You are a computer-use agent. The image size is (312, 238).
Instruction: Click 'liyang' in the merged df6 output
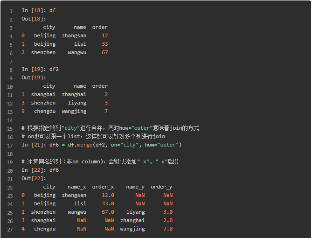136,212
